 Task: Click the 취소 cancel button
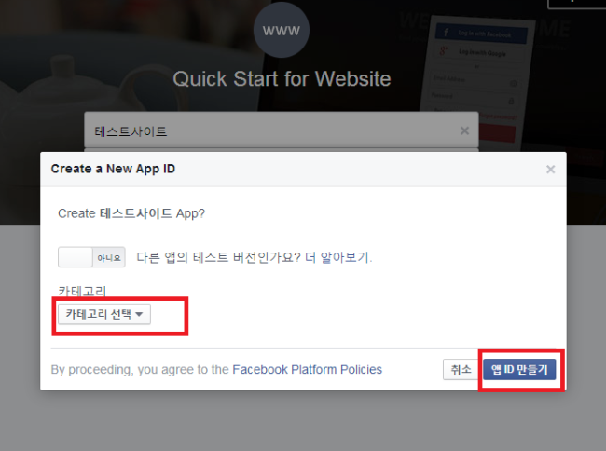coord(461,370)
